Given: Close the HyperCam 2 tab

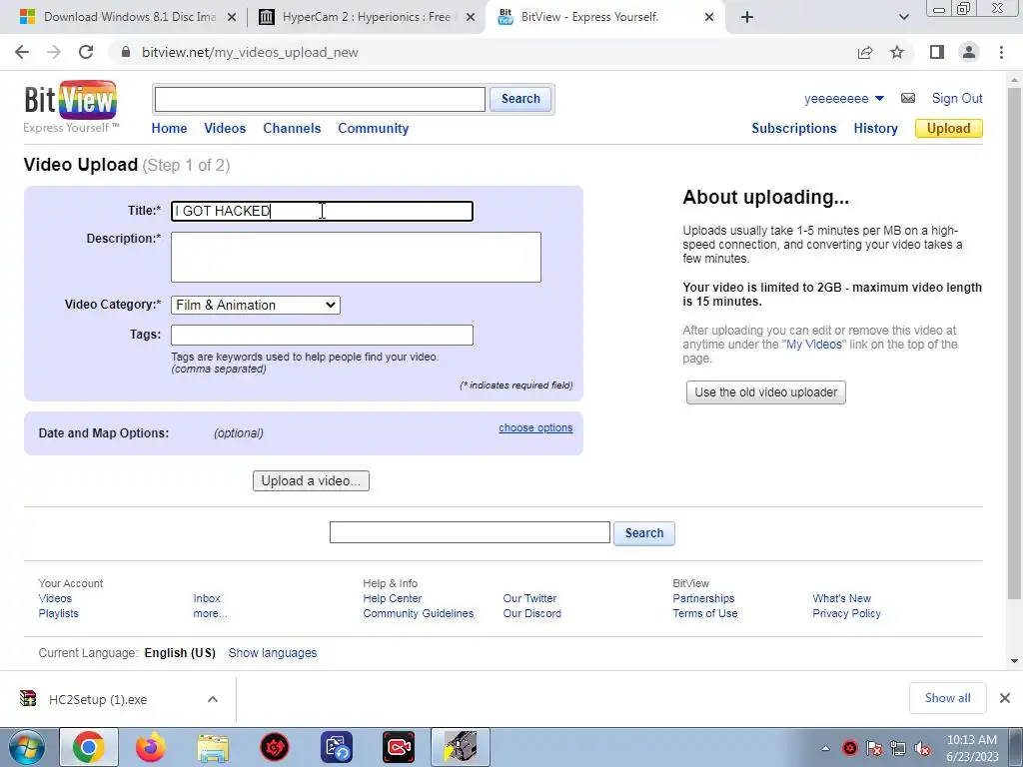Looking at the screenshot, I should [470, 18].
